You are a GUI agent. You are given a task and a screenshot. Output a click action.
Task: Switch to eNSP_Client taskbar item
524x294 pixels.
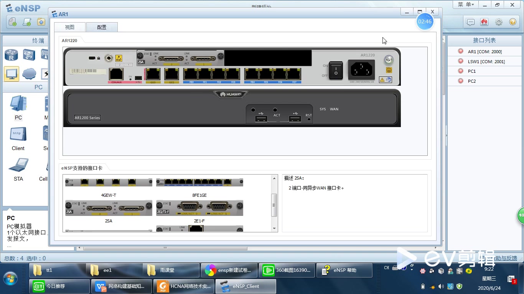[x=246, y=286]
